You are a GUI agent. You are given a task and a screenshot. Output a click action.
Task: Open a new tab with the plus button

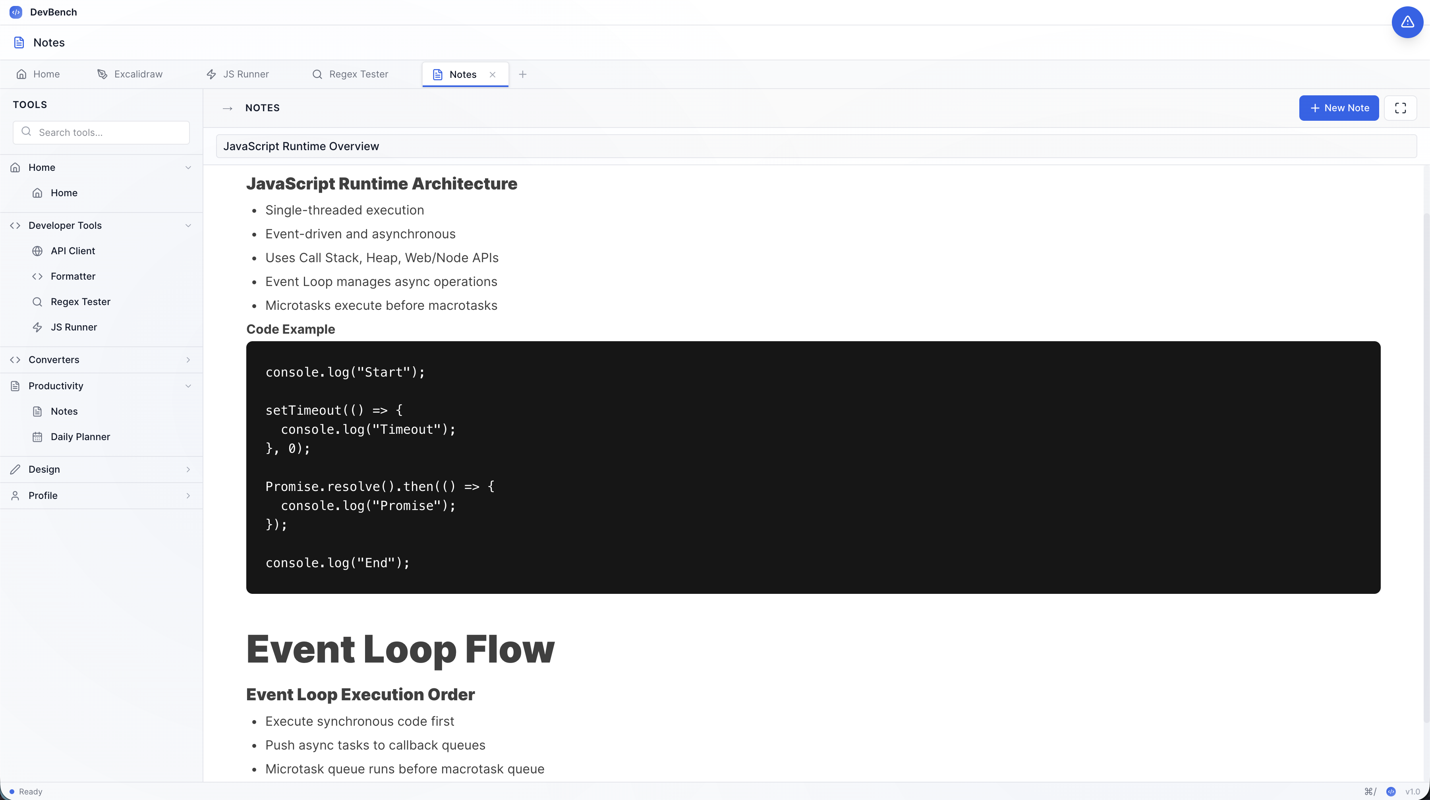[x=522, y=74]
